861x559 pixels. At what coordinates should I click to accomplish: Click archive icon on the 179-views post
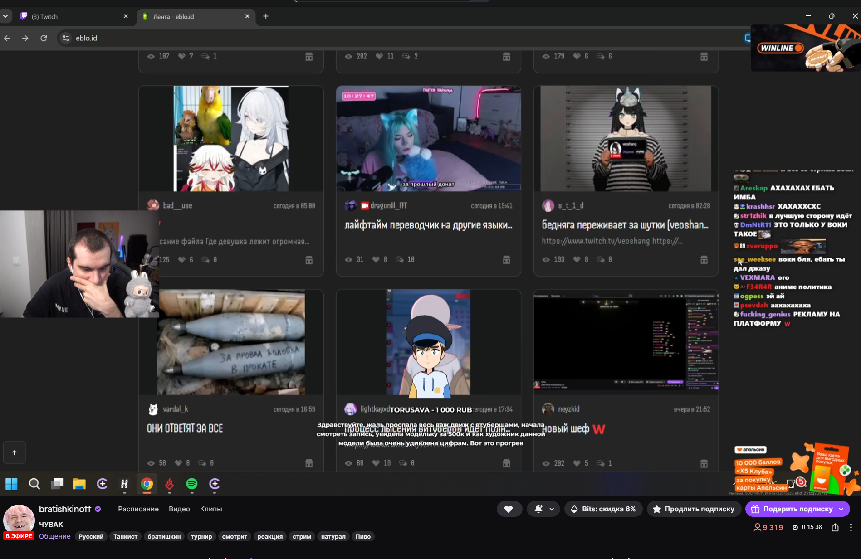click(704, 57)
